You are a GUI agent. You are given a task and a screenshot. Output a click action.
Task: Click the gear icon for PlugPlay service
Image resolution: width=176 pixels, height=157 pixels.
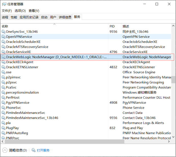pos(3,128)
